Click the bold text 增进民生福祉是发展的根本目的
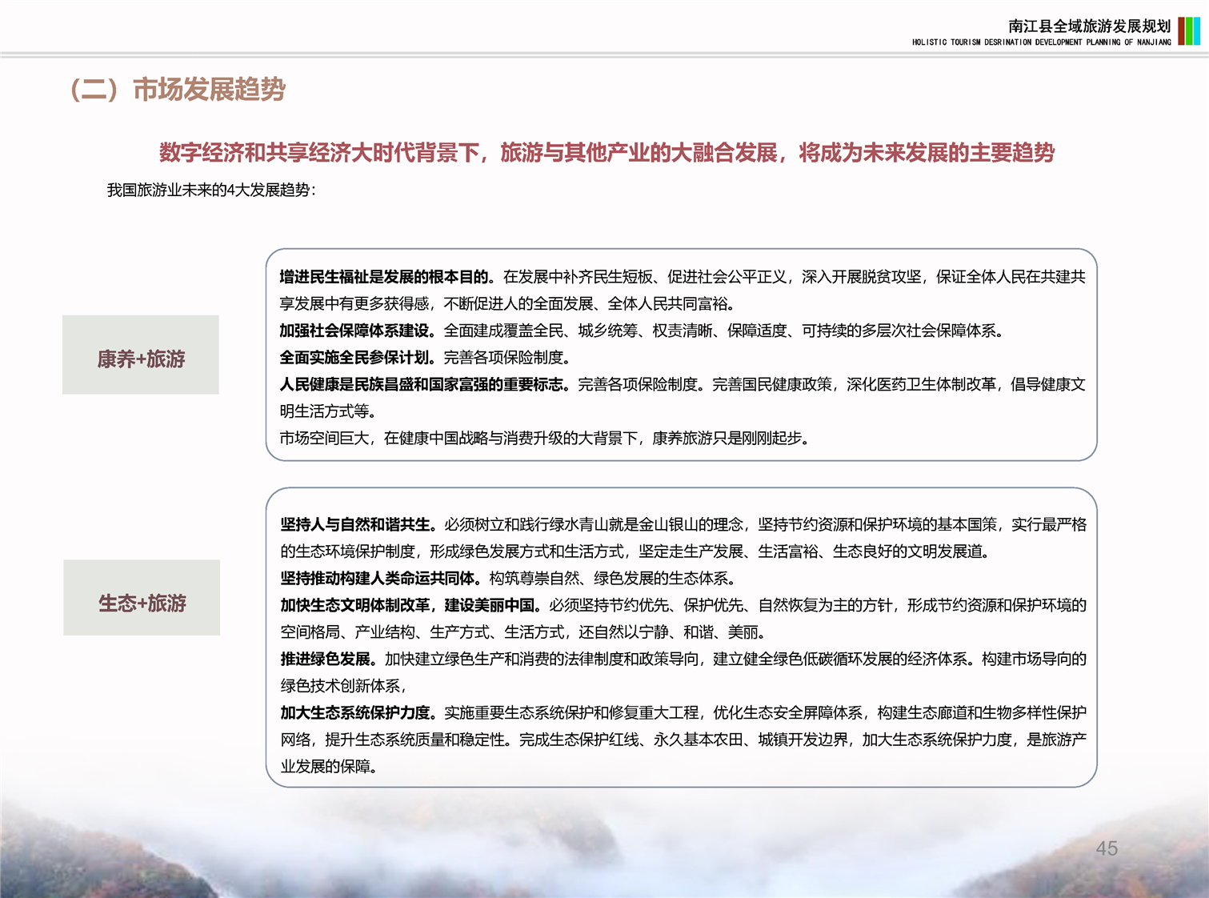Image resolution: width=1209 pixels, height=898 pixels. pyautogui.click(x=387, y=277)
